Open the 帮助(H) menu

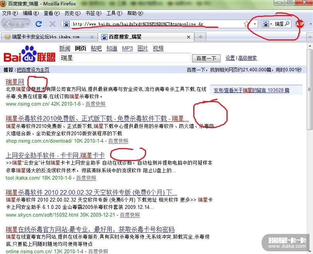(135, 13)
